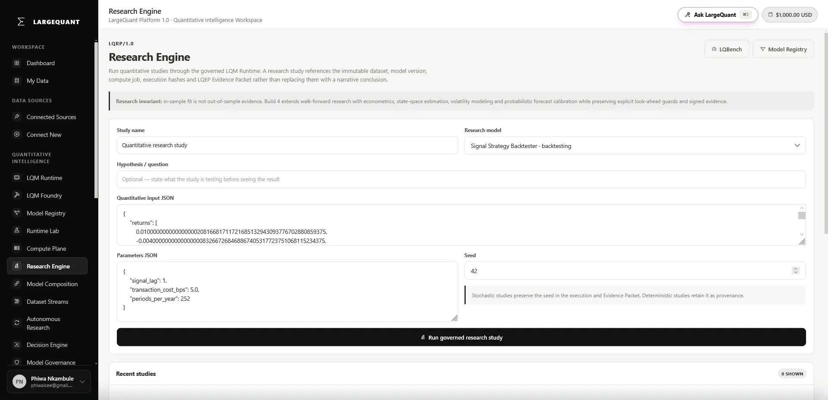Click the sidebar vertical scrollbar
Image resolution: width=828 pixels, height=400 pixels.
(x=96, y=120)
